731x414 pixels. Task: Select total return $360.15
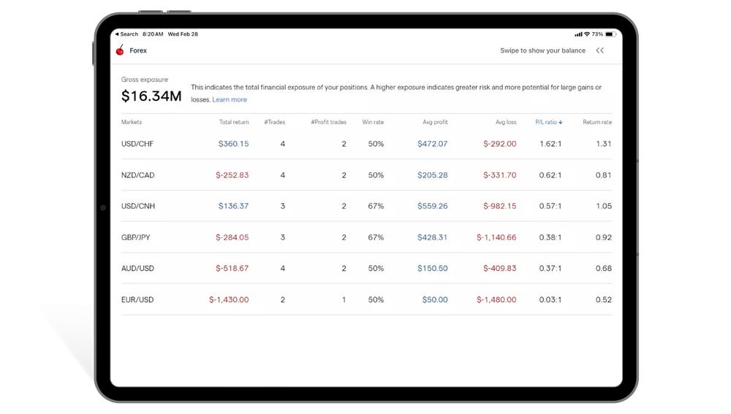(234, 144)
